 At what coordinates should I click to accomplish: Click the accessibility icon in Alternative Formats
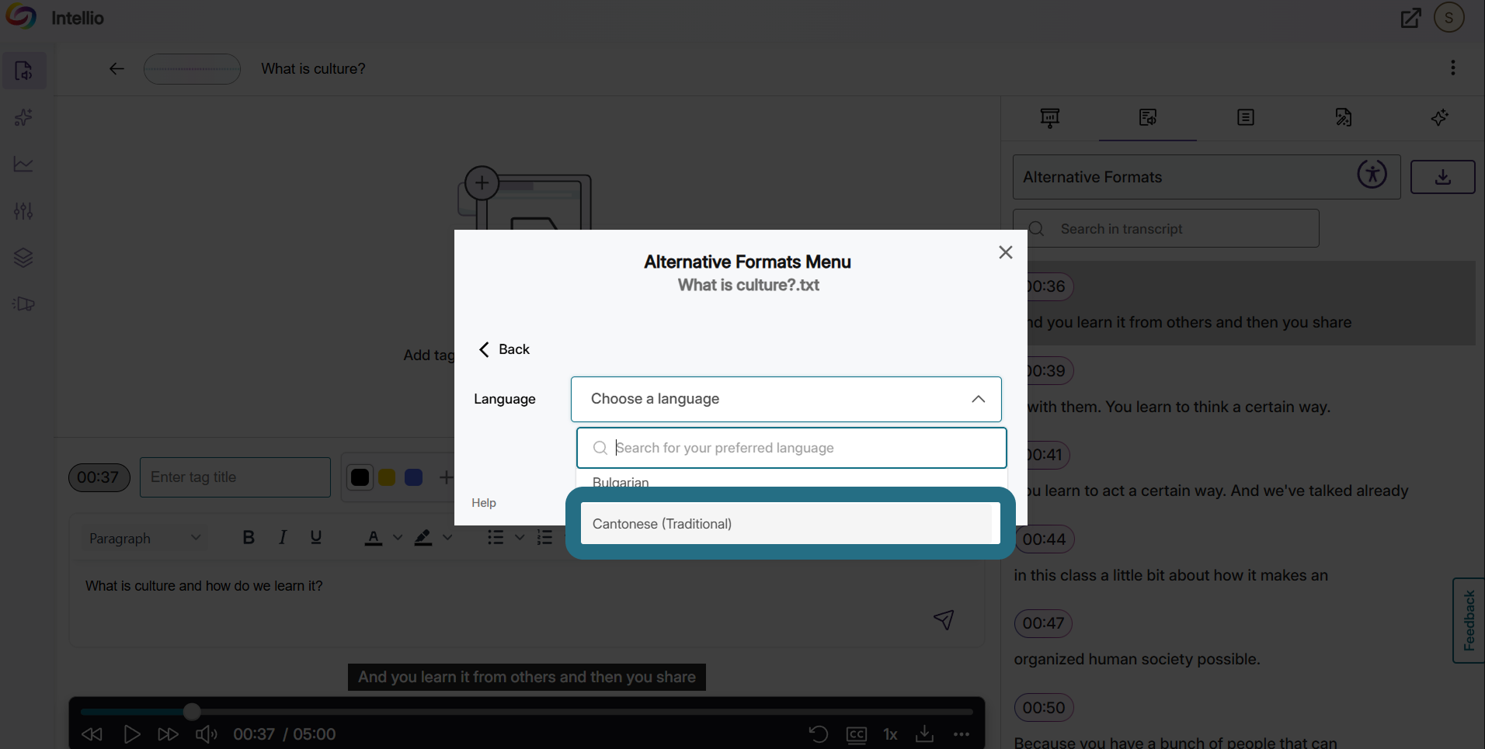point(1372,174)
